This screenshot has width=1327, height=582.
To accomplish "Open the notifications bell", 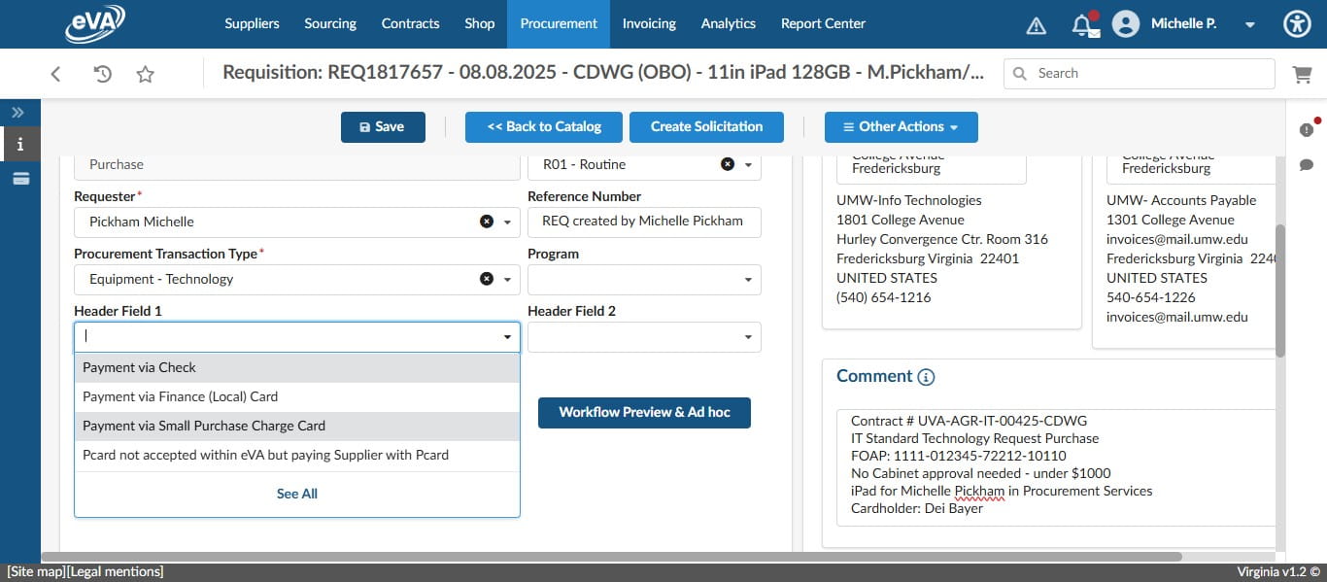I will point(1085,23).
